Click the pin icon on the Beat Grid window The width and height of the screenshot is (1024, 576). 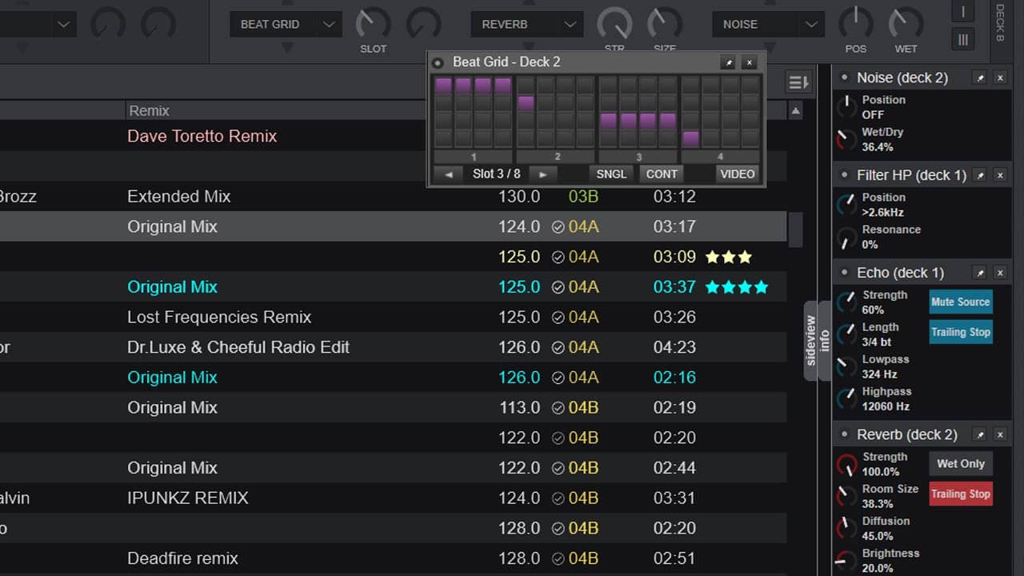727,62
